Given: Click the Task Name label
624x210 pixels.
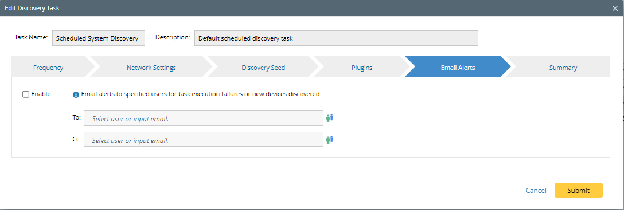Looking at the screenshot, I should [31, 37].
